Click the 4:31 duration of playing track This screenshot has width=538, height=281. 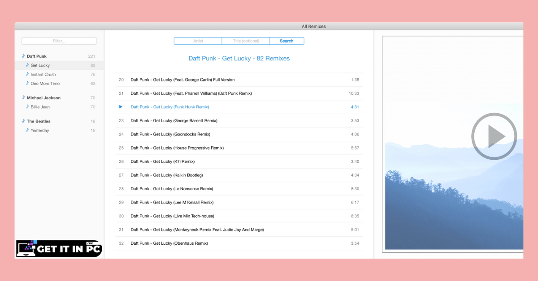pyautogui.click(x=355, y=107)
